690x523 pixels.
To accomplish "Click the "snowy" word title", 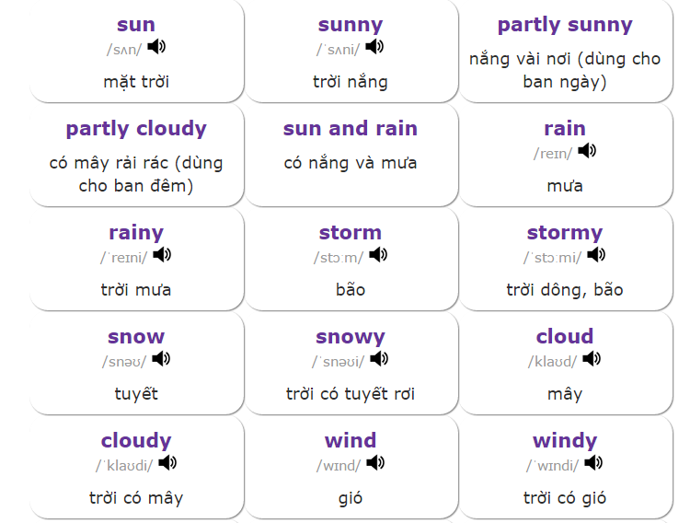I will 351,337.
